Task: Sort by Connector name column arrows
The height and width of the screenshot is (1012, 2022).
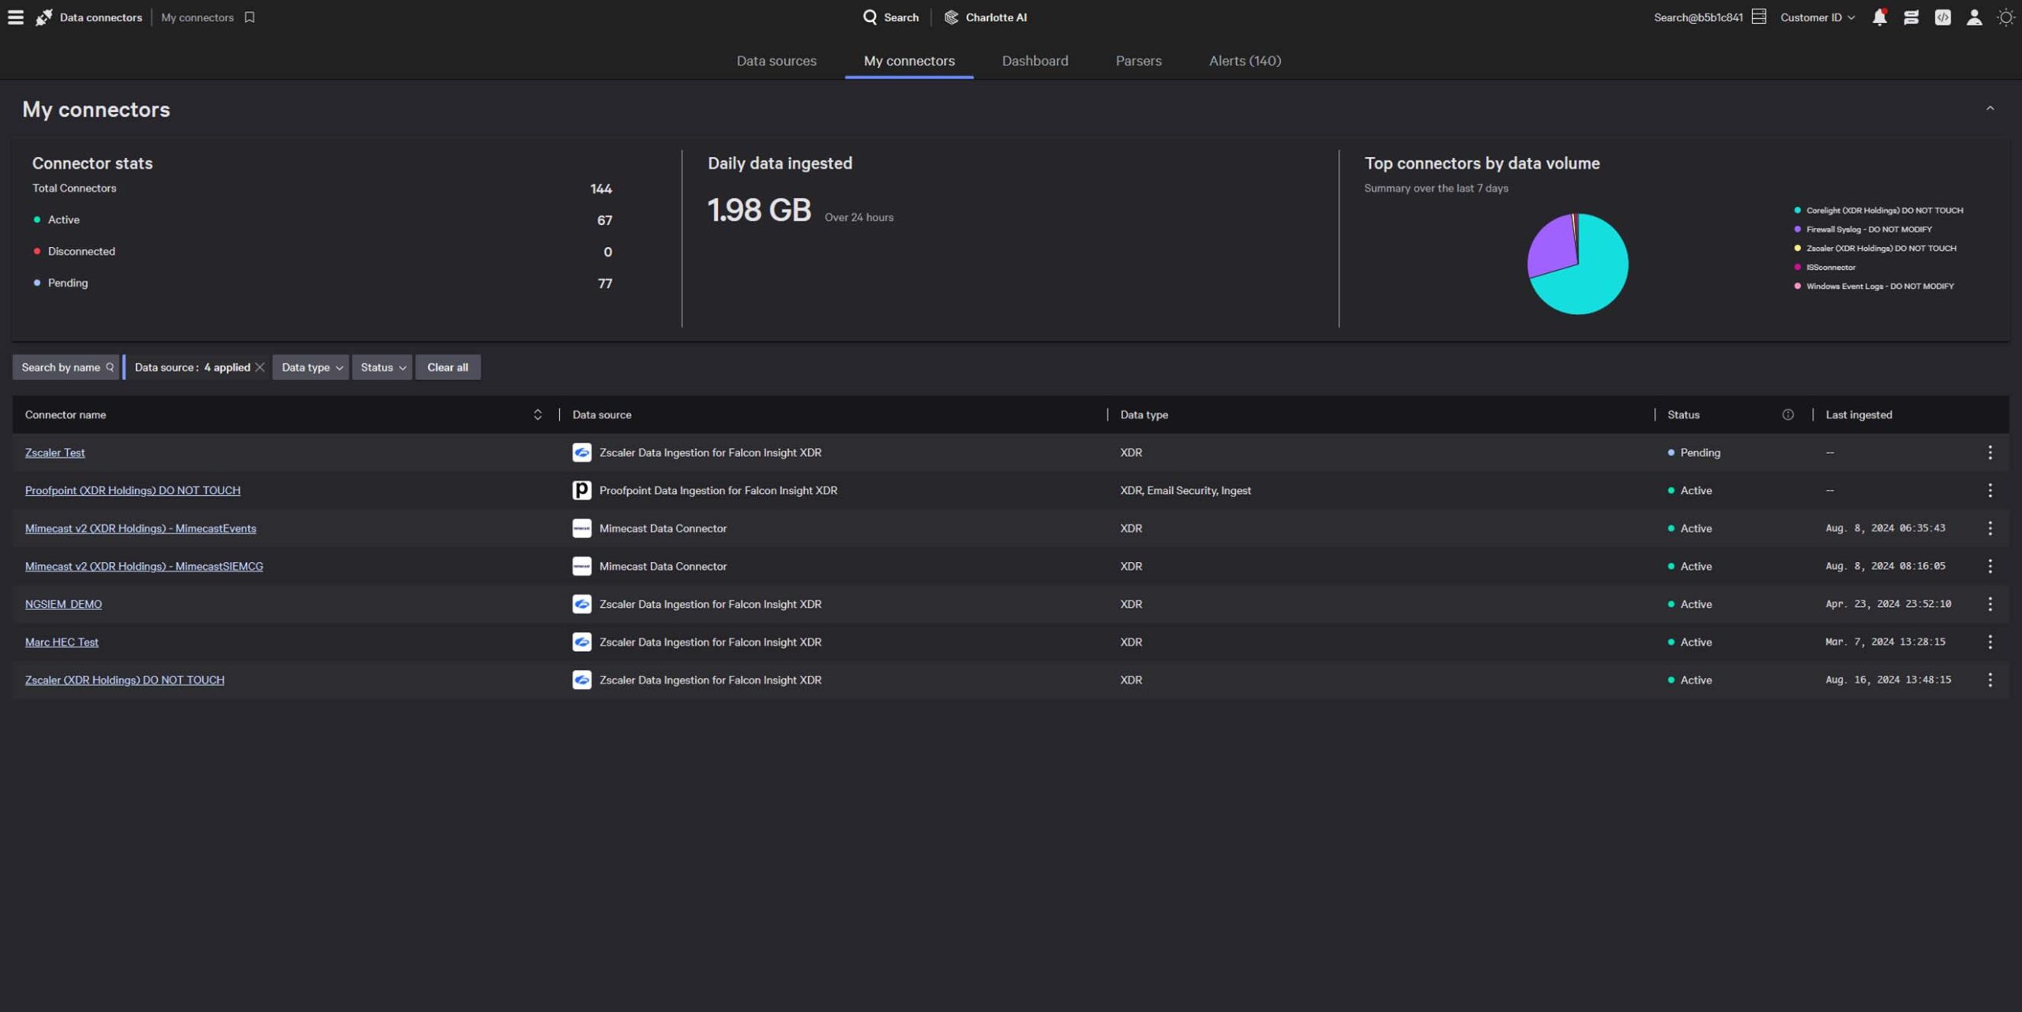Action: coord(538,414)
